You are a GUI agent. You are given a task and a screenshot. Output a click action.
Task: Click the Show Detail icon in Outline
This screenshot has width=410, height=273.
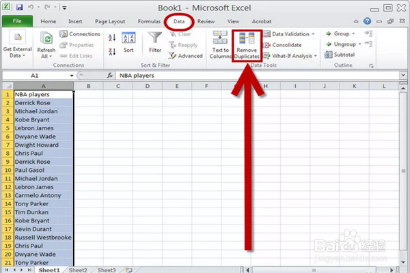click(x=368, y=33)
